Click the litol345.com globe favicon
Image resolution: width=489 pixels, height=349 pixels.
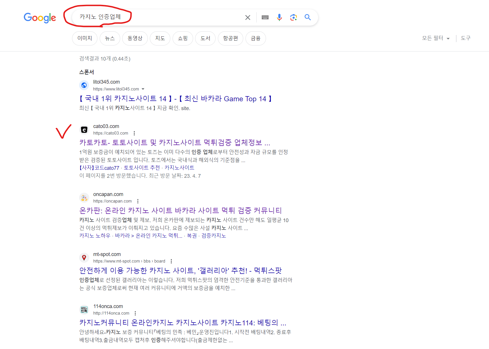click(x=84, y=85)
